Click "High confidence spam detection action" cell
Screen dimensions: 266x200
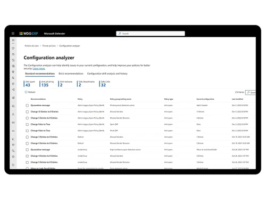(125, 150)
